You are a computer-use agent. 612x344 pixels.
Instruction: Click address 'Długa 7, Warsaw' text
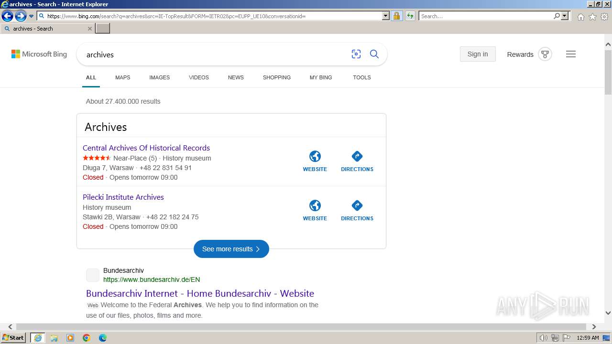[x=108, y=168]
